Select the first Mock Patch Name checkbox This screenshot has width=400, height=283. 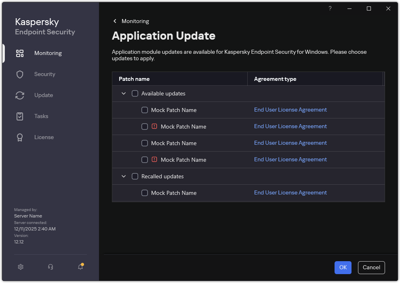coord(144,110)
